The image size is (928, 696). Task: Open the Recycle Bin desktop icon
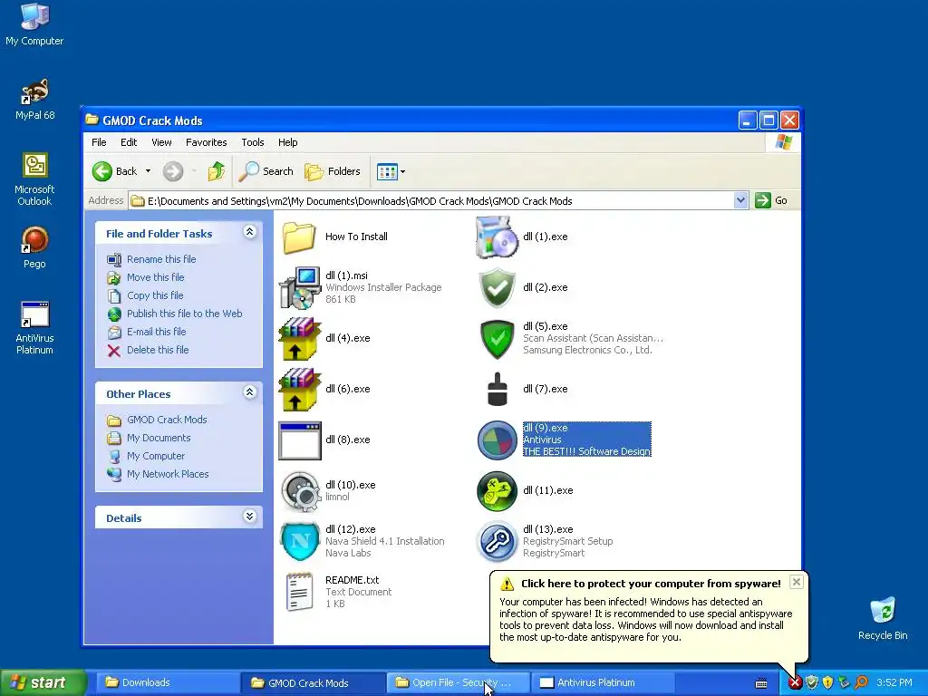[x=883, y=618]
